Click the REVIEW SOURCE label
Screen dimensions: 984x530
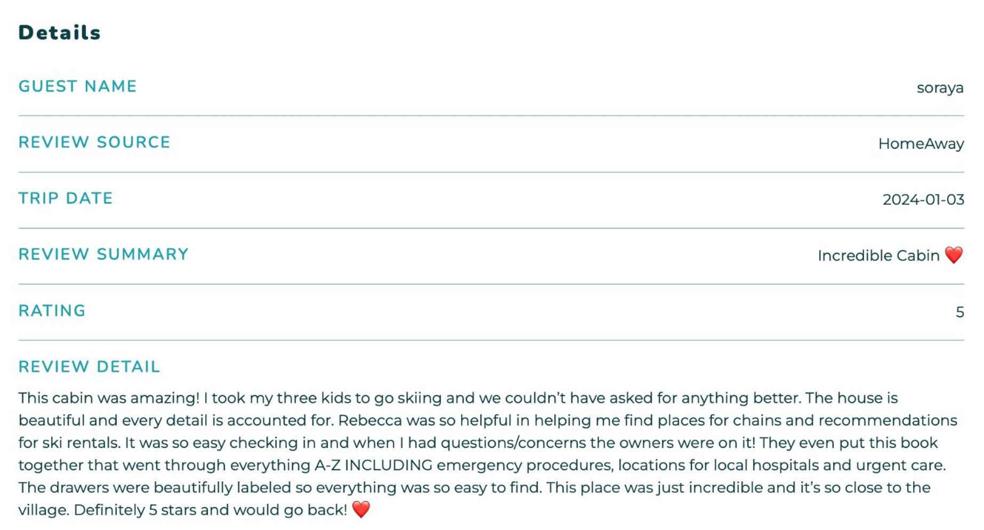94,142
